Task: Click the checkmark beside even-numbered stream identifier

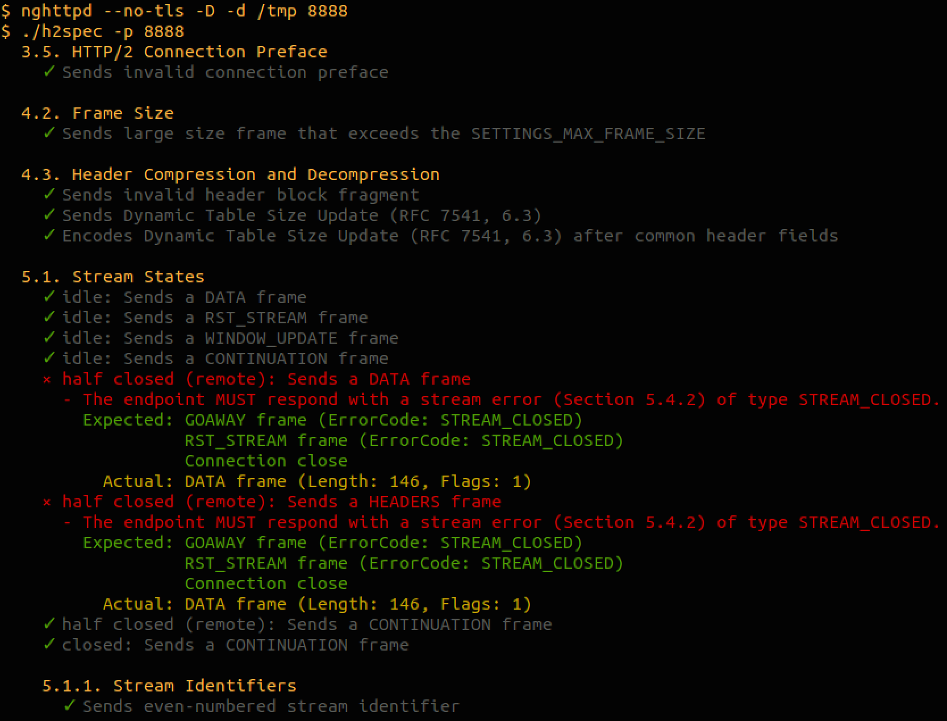Action: click(70, 706)
